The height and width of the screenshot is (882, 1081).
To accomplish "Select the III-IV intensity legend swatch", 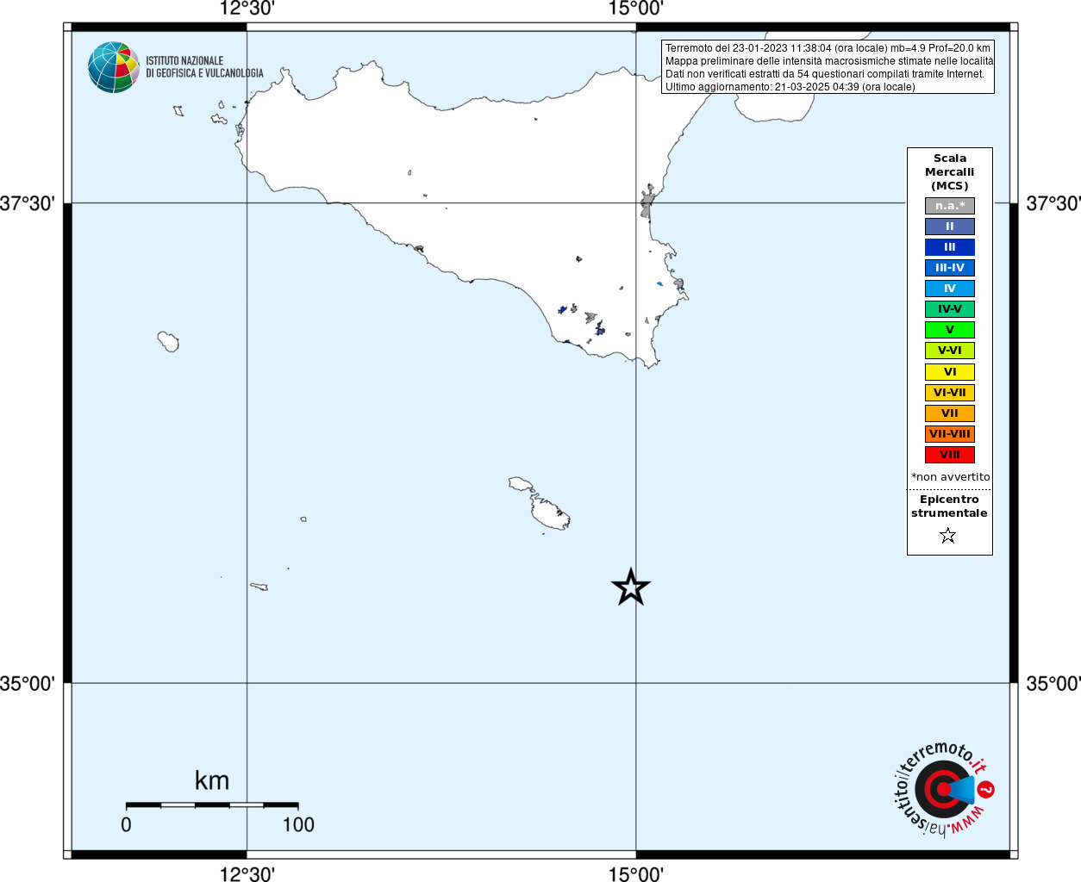I will 950,268.
